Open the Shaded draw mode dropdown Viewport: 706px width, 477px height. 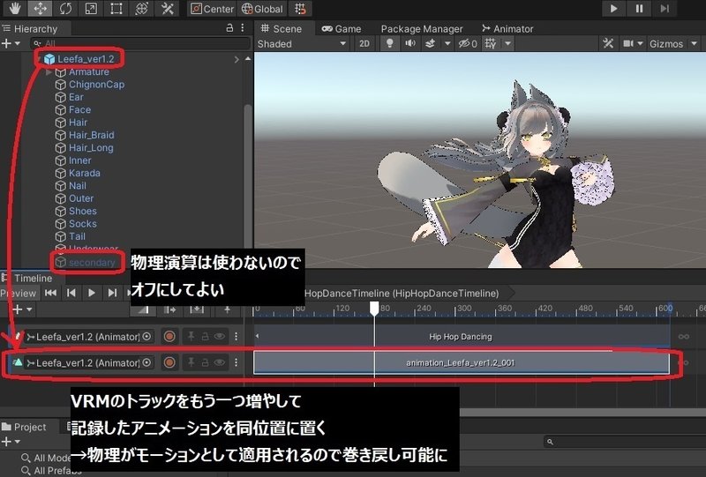pyautogui.click(x=302, y=44)
